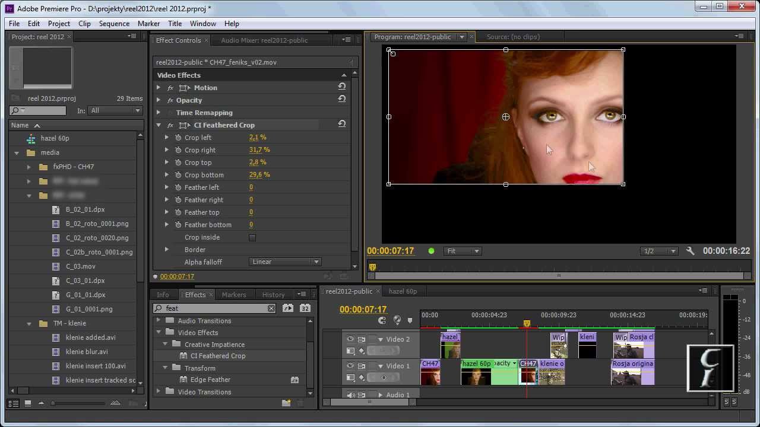The width and height of the screenshot is (760, 427).
Task: Switch Project panel to list view
Action: pyautogui.click(x=13, y=403)
